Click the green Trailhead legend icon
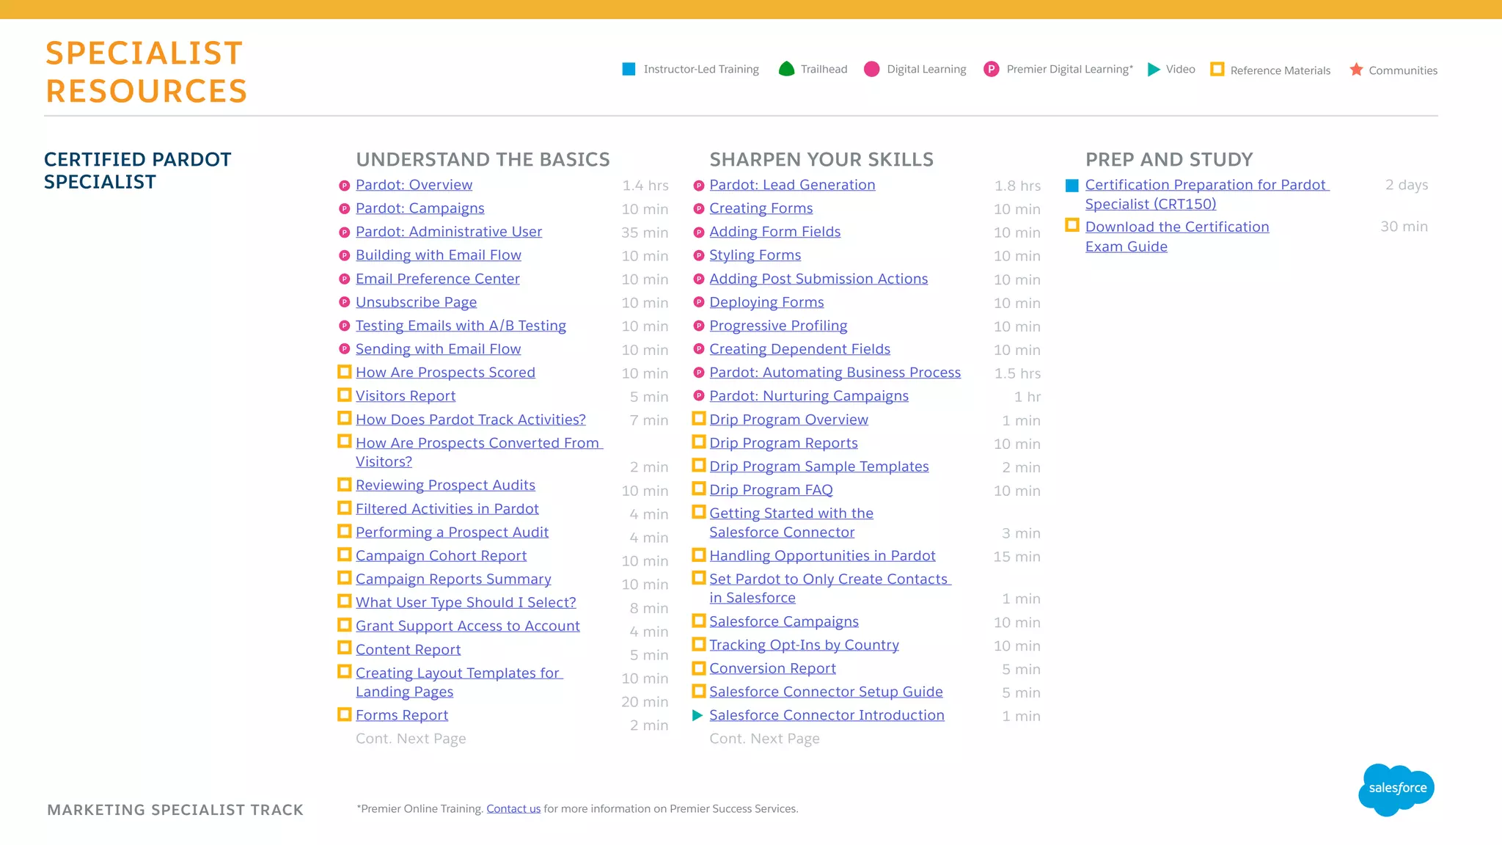 coord(786,69)
